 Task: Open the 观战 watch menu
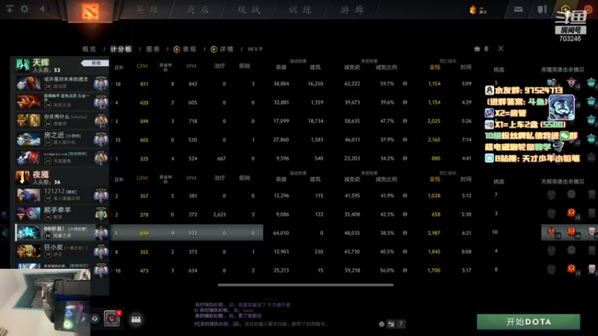249,10
